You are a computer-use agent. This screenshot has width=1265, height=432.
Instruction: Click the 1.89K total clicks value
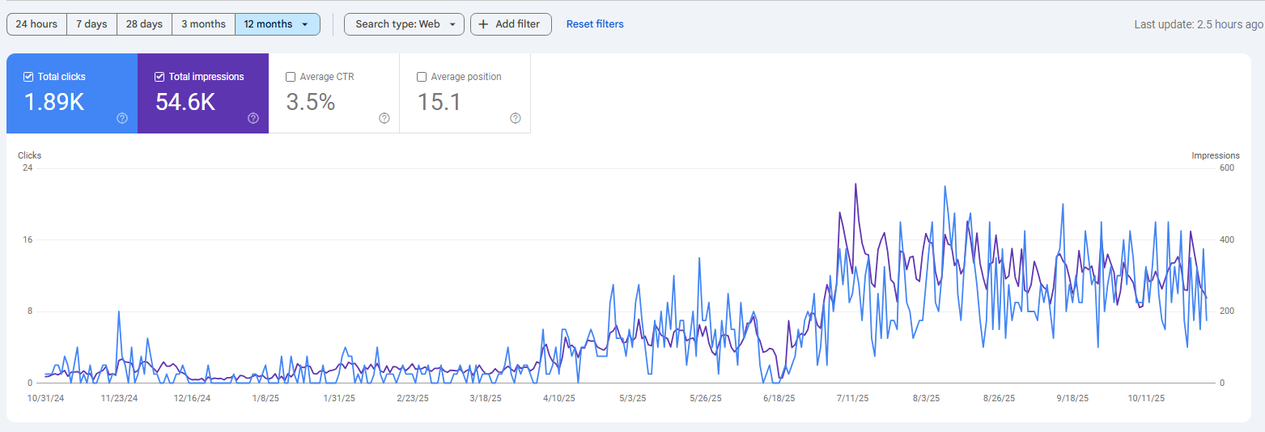54,102
